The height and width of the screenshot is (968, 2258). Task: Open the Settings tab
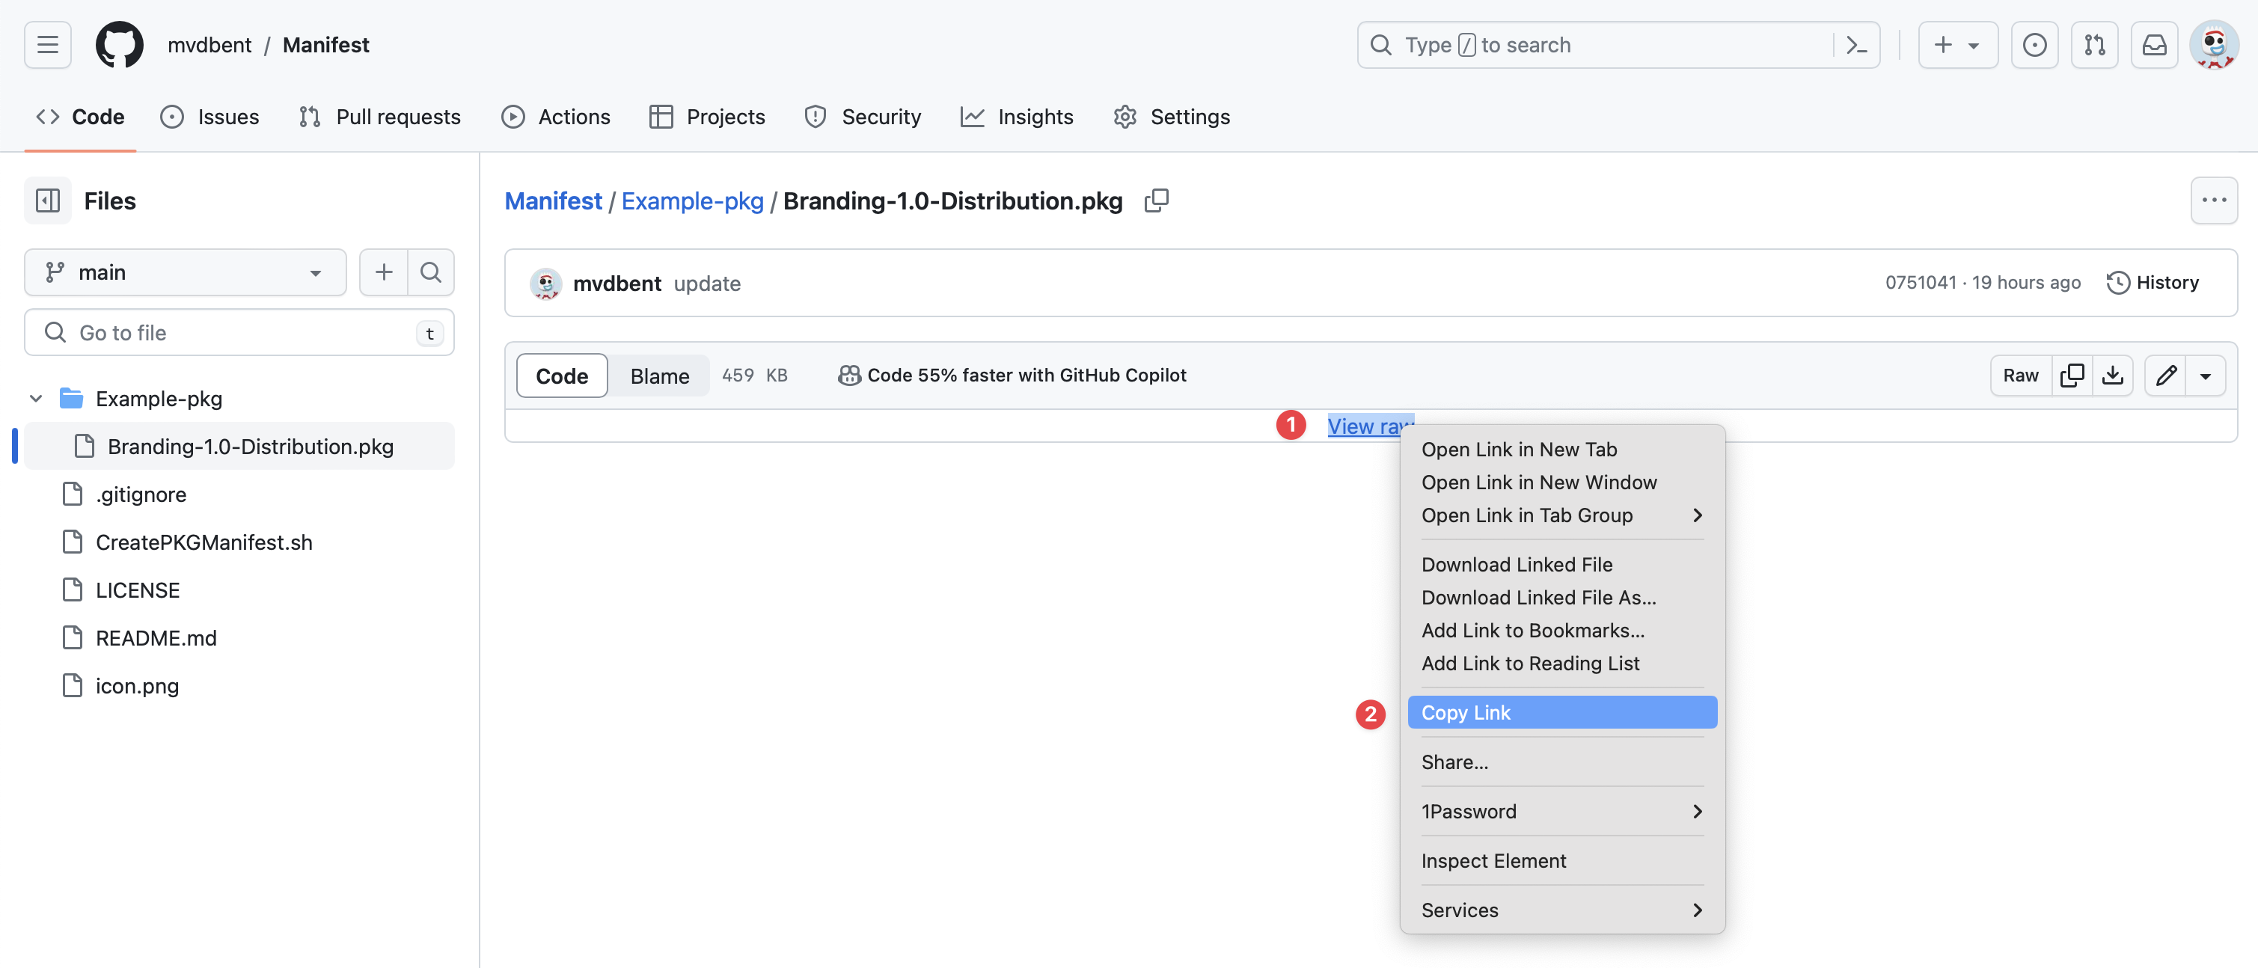[1172, 117]
